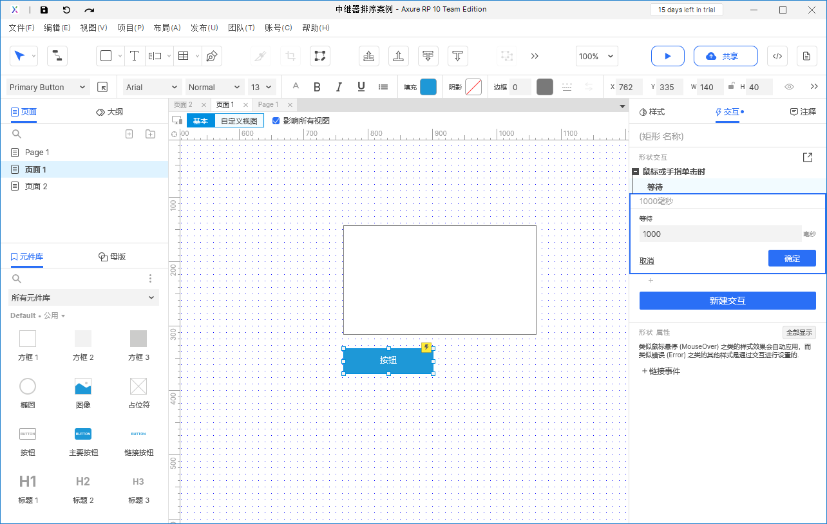Click the wait time 1000 input field

pyautogui.click(x=720, y=234)
